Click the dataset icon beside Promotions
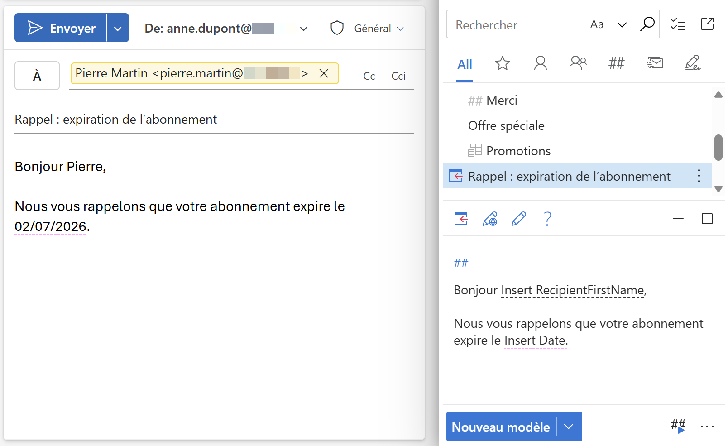This screenshot has width=728, height=446. point(475,150)
